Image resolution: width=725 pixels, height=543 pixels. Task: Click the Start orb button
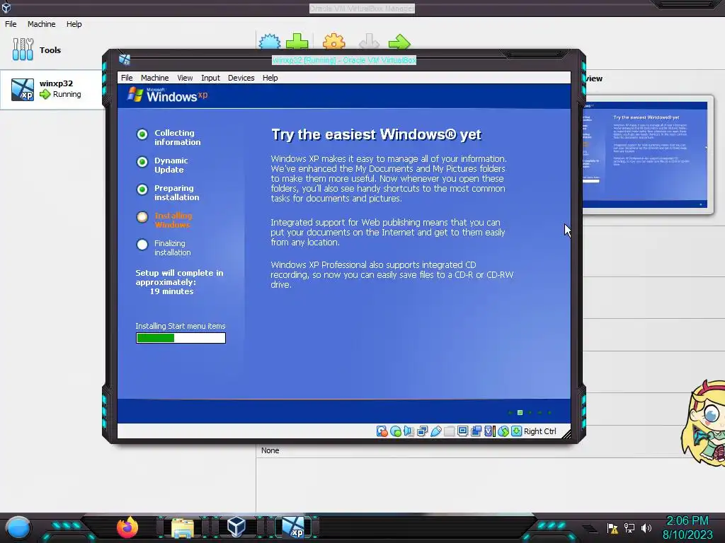coord(18,527)
